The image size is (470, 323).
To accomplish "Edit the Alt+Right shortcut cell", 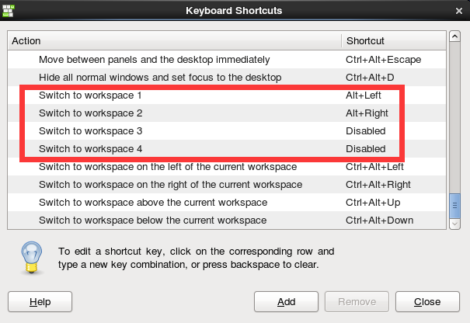I will (x=367, y=113).
